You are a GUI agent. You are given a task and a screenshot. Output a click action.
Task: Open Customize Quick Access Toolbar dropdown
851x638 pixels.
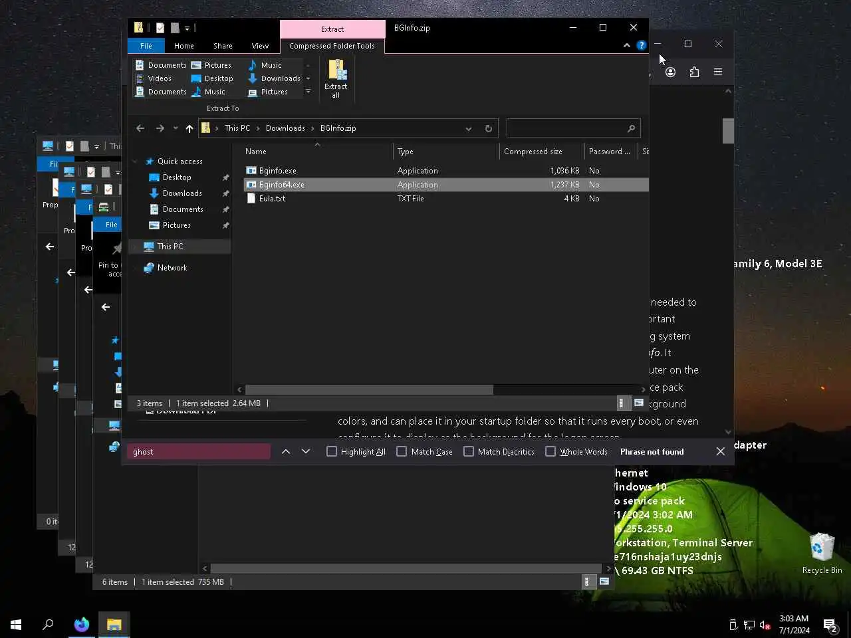187,28
